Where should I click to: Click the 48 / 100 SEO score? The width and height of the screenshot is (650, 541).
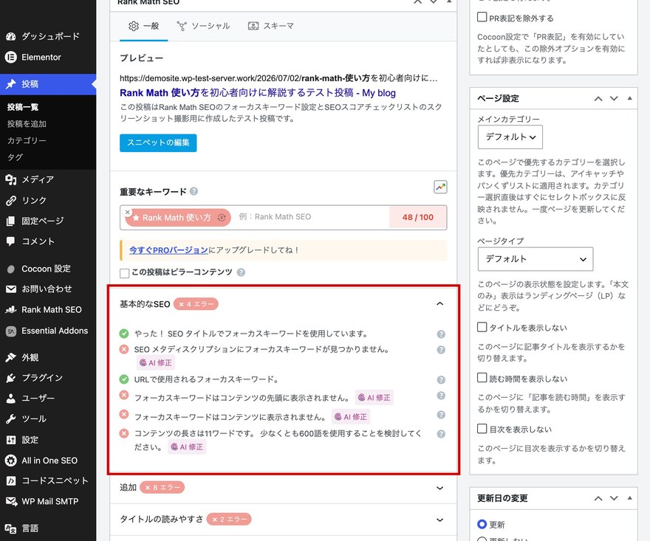click(418, 218)
